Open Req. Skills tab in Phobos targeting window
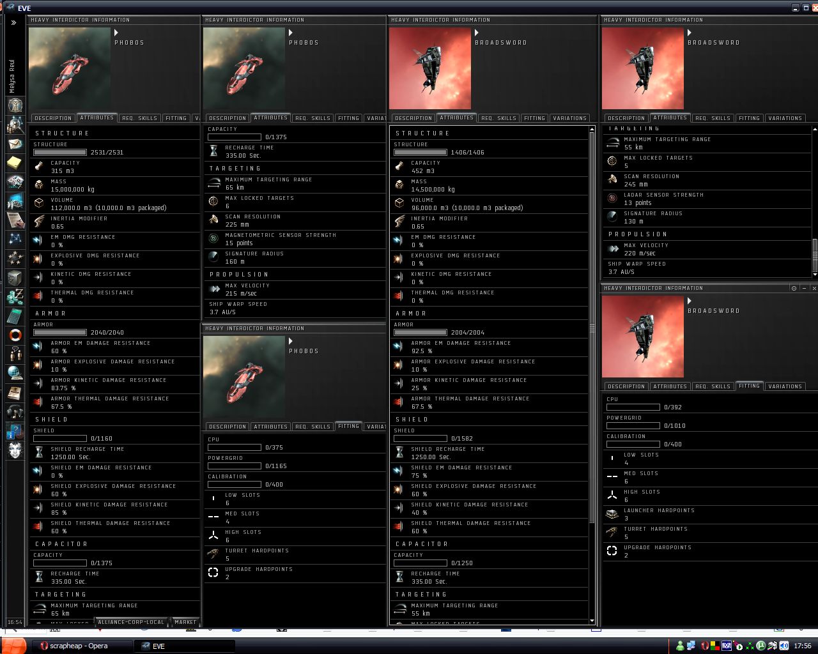The height and width of the screenshot is (654, 818). [x=312, y=118]
